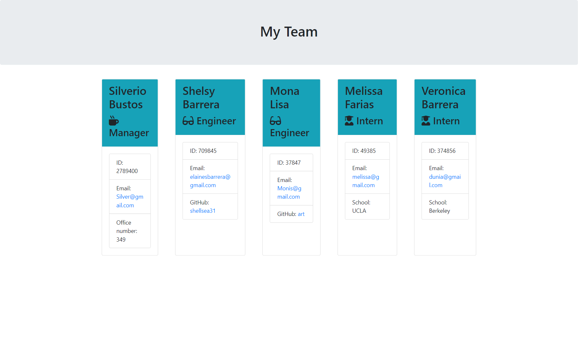The image size is (578, 355).
Task: Click the Engineer label on Shelsy Barrera's card
Action: click(x=216, y=121)
